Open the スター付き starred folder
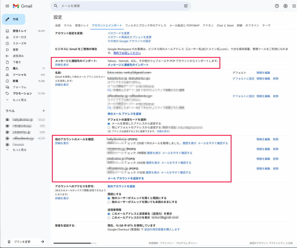Image resolution: width=297 pixels, height=248 pixels. point(19,37)
